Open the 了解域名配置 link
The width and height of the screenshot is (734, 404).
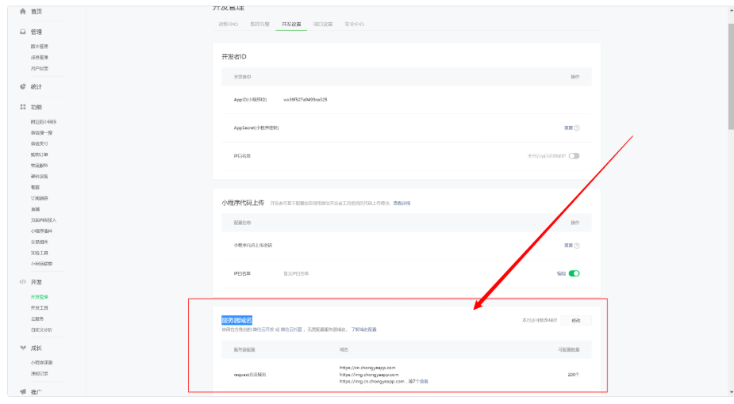coord(363,330)
